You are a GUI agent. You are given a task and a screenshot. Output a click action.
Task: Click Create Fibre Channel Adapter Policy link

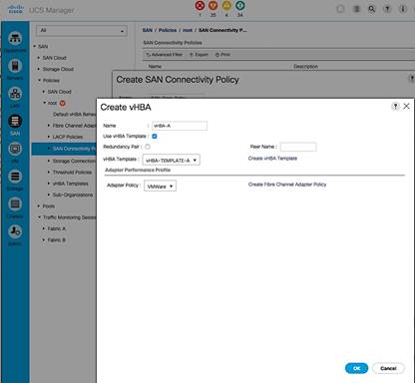[x=287, y=185]
